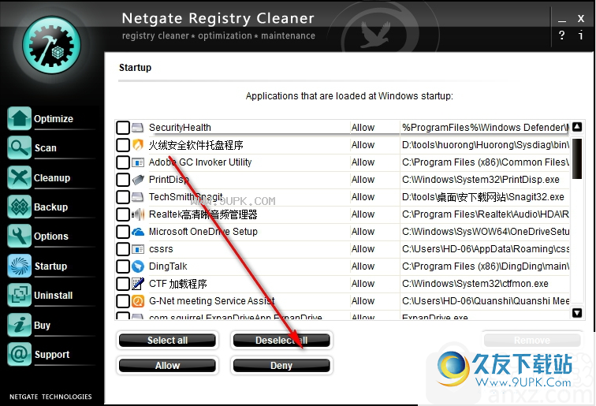Select the TechSmith Snagit checkbox

(123, 197)
